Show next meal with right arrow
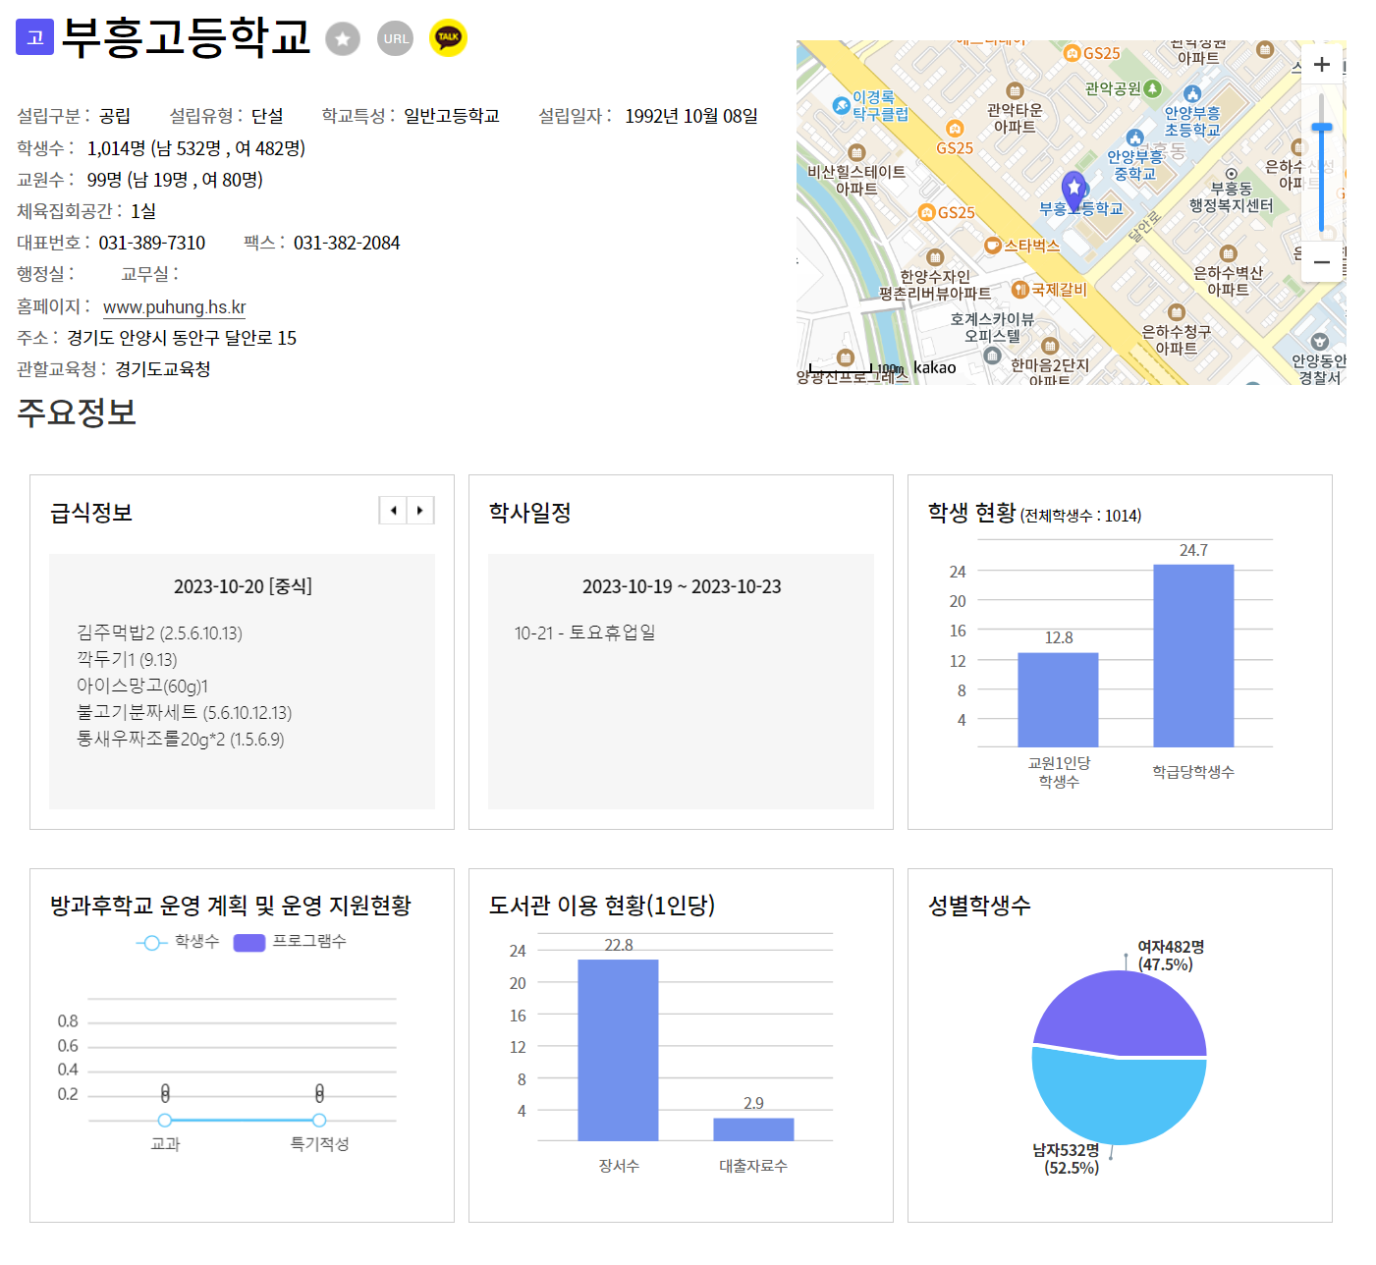 (x=420, y=510)
